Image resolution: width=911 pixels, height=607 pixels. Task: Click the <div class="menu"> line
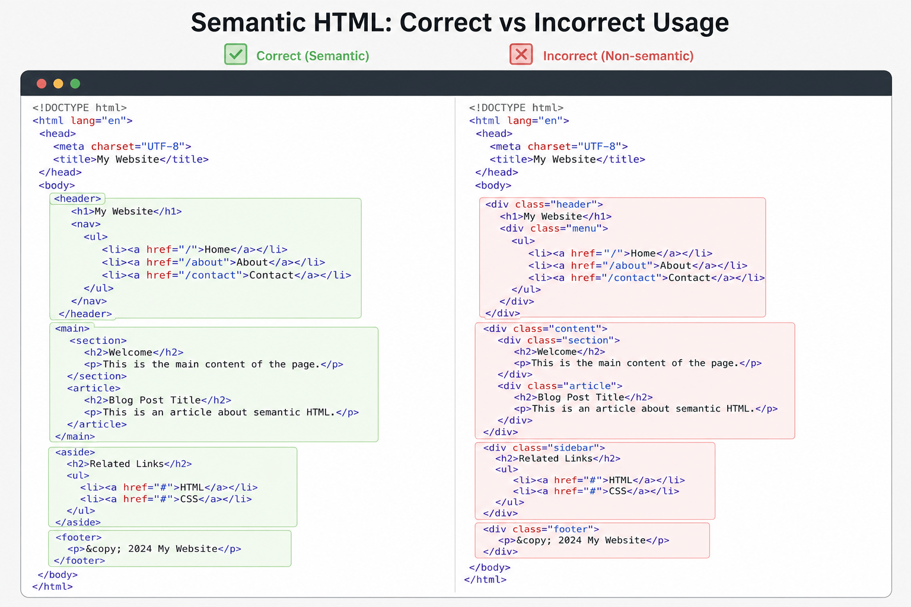554,228
